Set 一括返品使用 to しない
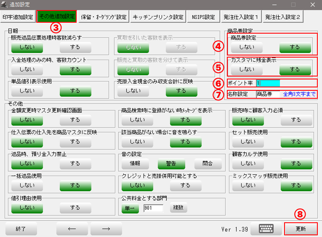 [x=27, y=185]
